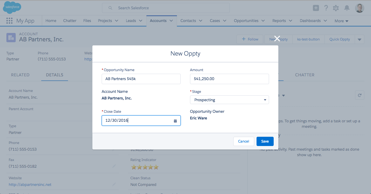Viewport: 371px width, 194px height.
Task: Expand the Accounts tab dropdown arrow
Action: (171, 21)
